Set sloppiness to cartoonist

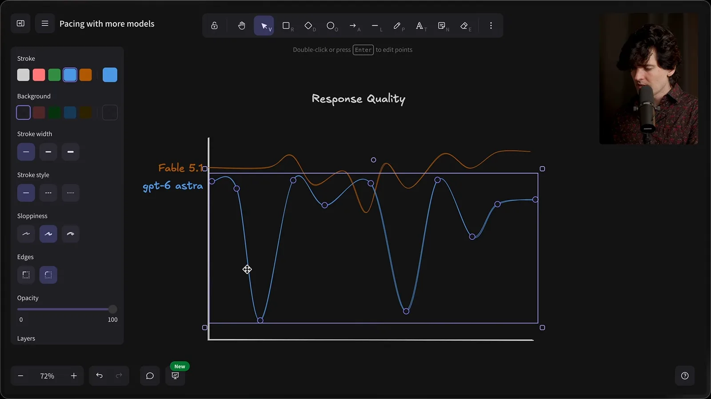pos(71,234)
